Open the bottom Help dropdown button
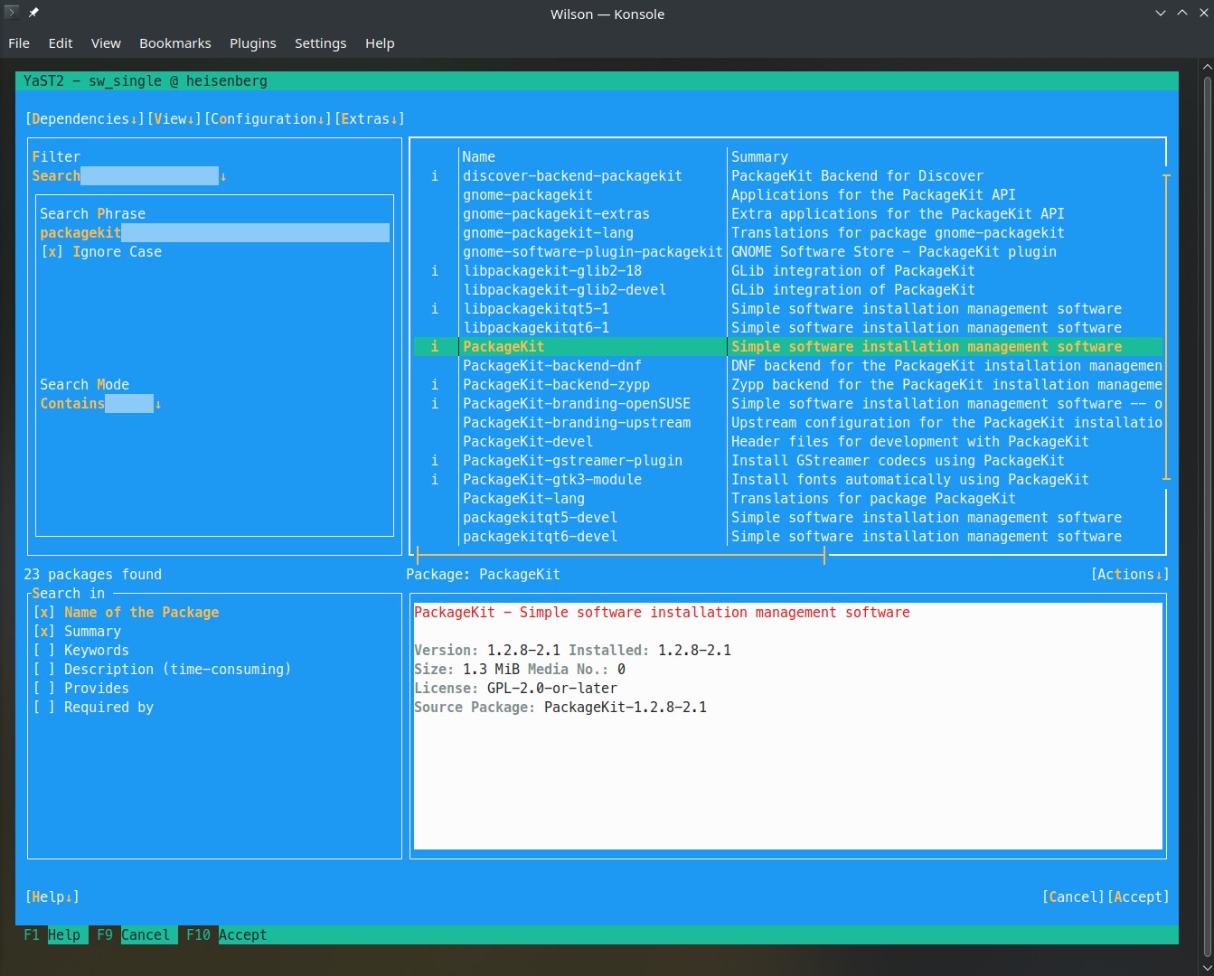The width and height of the screenshot is (1214, 976). coord(52,897)
